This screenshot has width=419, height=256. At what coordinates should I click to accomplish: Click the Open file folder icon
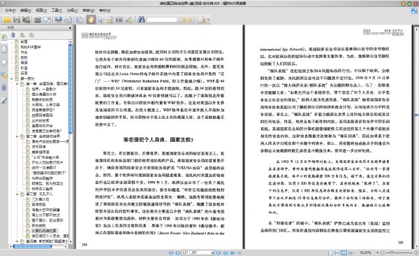tap(7, 20)
